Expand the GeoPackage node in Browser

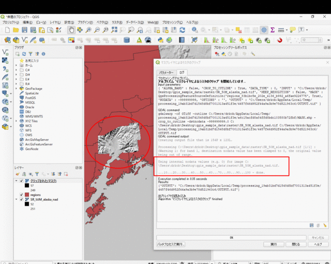tap(16, 88)
